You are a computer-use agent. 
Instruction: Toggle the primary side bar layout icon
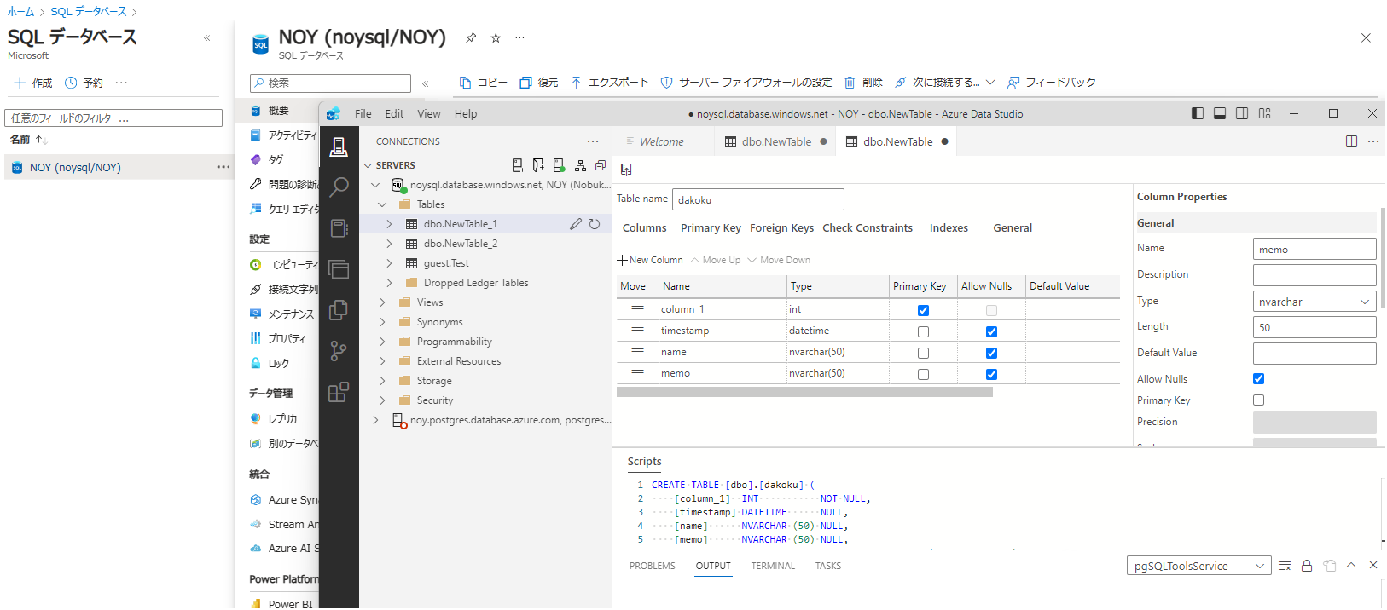(x=1198, y=113)
